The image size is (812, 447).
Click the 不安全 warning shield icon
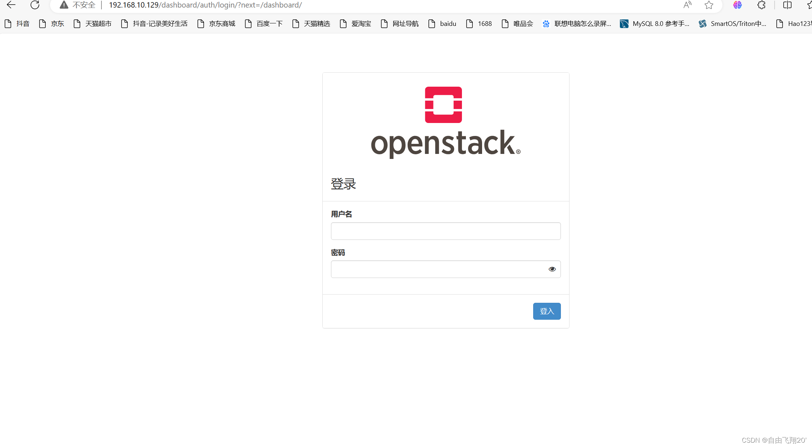(64, 5)
